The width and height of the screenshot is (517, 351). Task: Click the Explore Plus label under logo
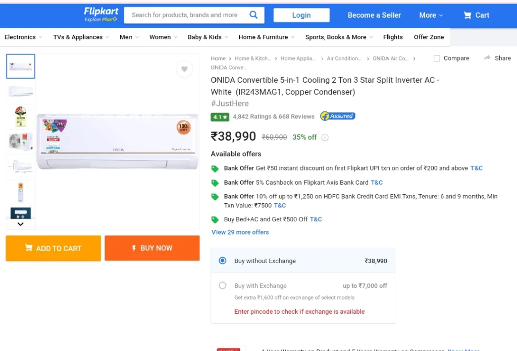pos(100,20)
